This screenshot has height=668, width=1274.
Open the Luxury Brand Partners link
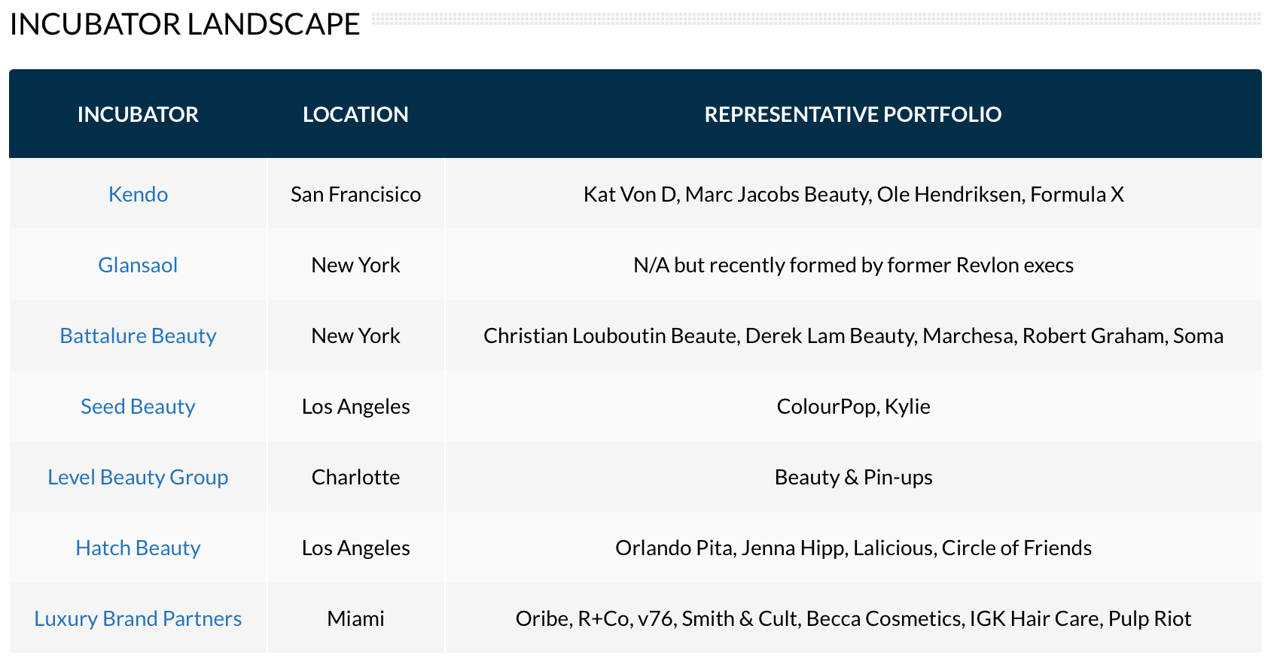click(x=138, y=618)
